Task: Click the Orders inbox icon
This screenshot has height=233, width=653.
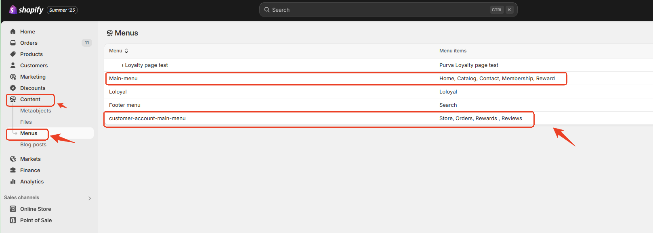Action: pyautogui.click(x=13, y=43)
